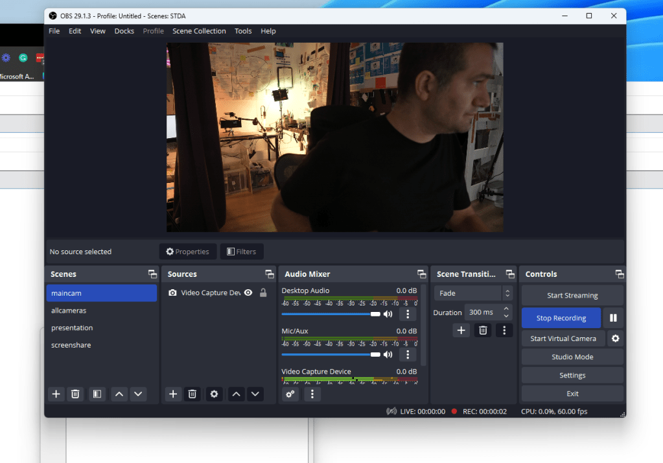Open the Help menu
The image size is (663, 463).
click(268, 31)
